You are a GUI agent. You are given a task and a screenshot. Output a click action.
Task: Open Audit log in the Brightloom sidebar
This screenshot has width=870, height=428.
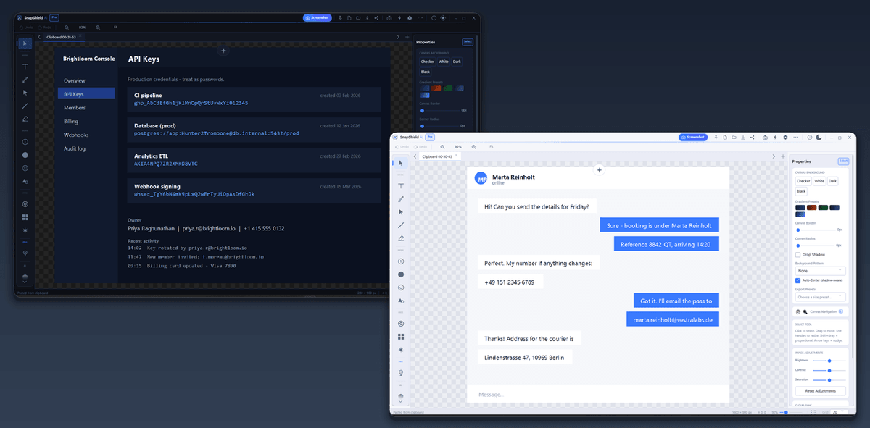pos(75,148)
